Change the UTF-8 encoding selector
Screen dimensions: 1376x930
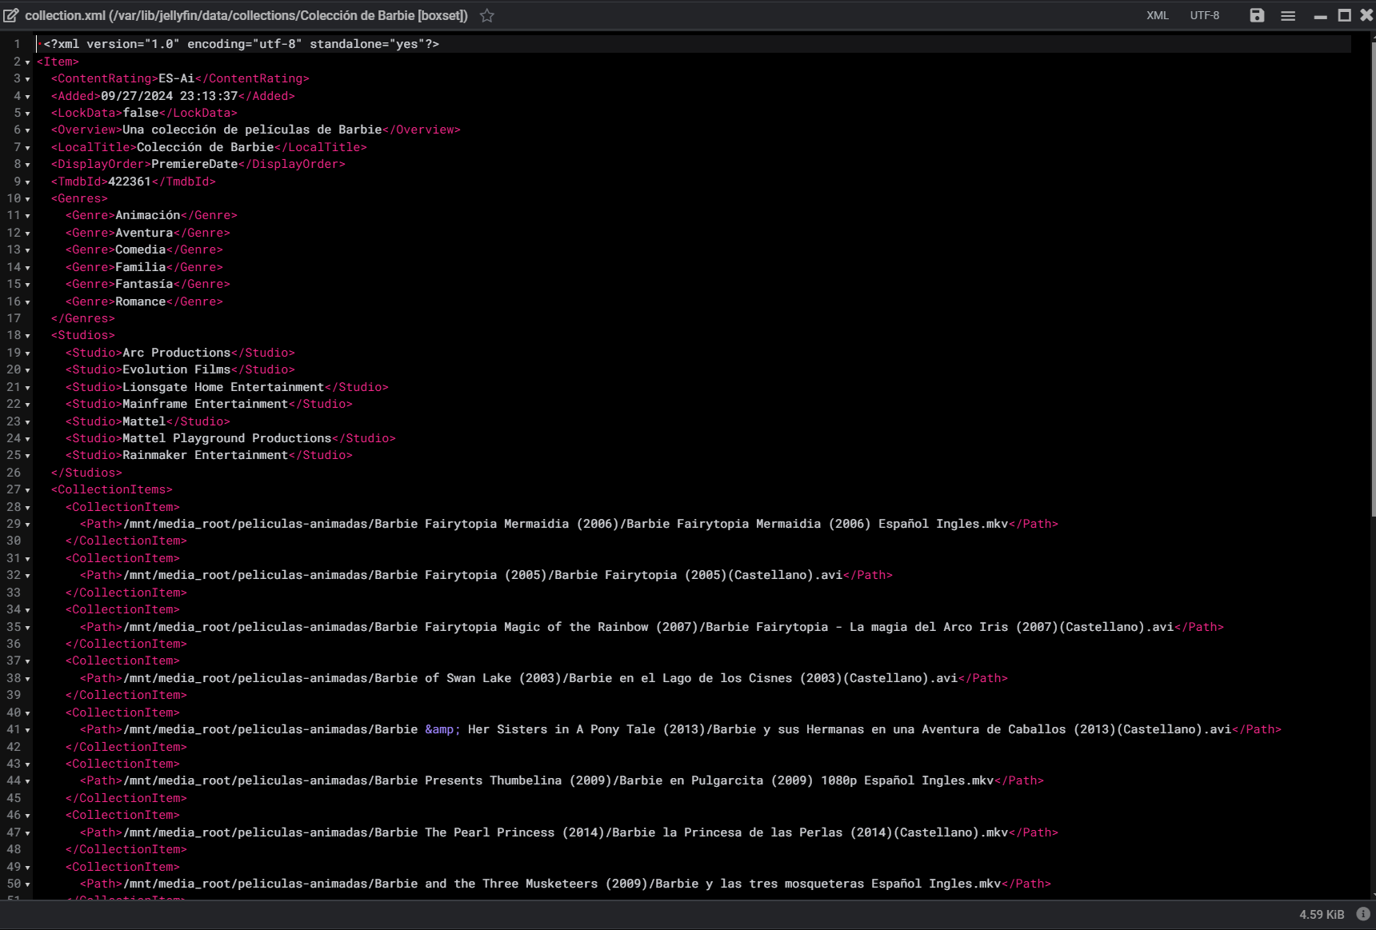(x=1204, y=15)
